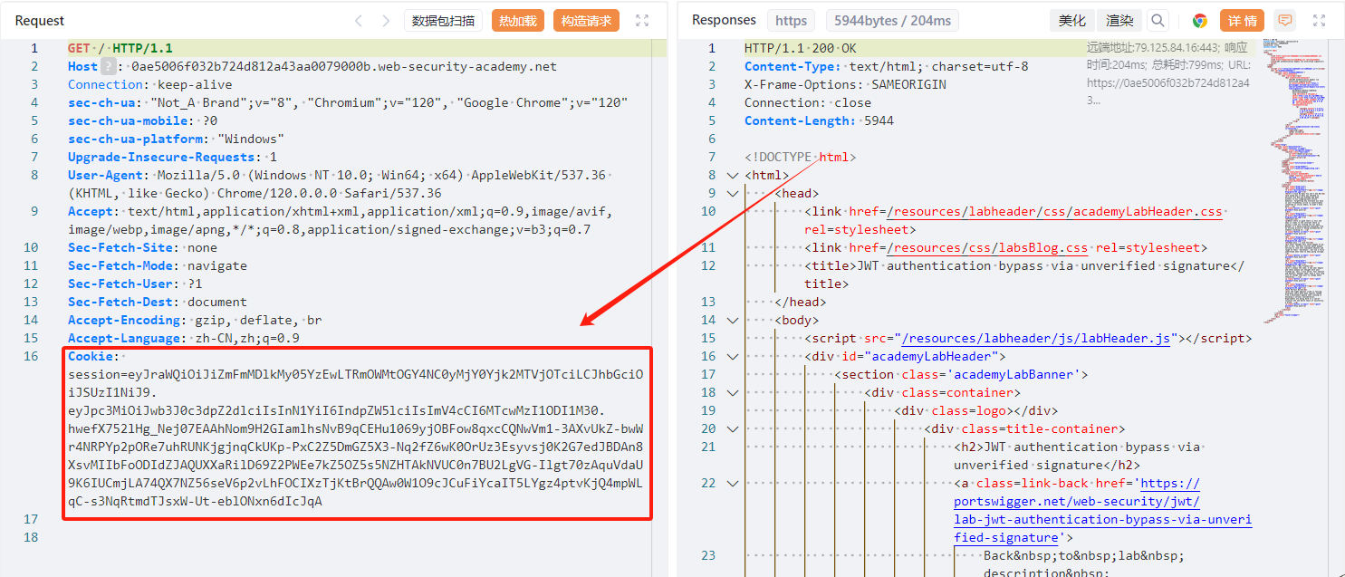Click HTTP/1.1 200 OK status line
Image resolution: width=1345 pixels, height=577 pixels.
[x=801, y=48]
